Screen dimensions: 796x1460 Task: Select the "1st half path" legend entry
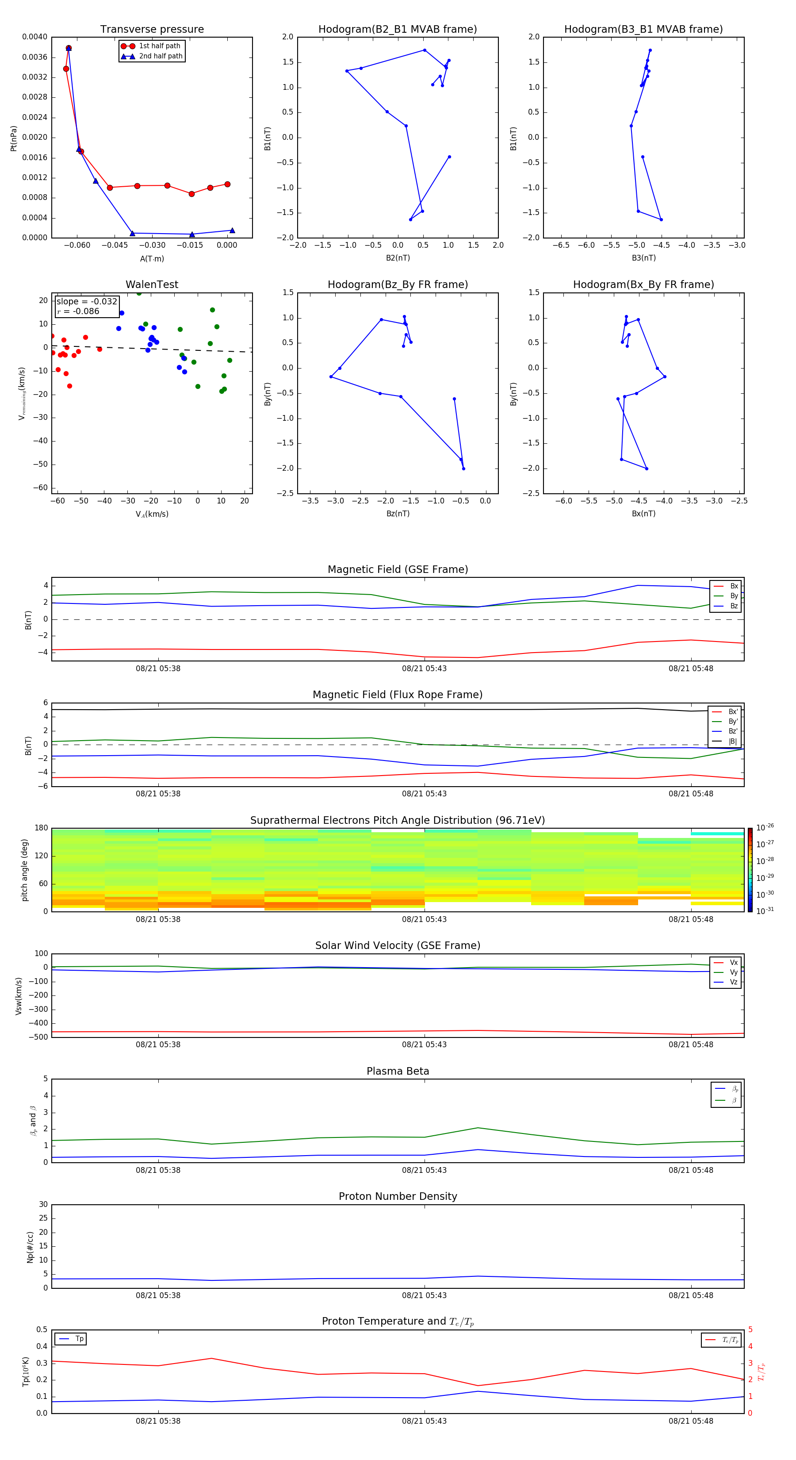pos(151,46)
